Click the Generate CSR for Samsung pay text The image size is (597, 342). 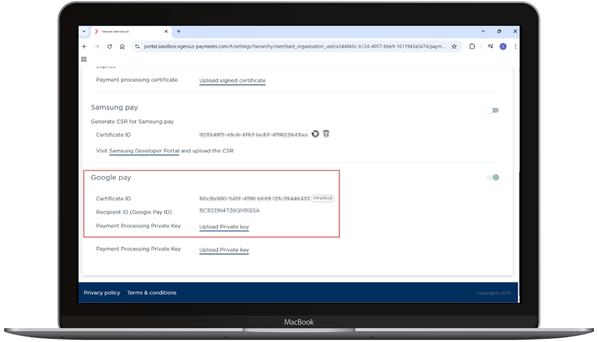[x=132, y=122]
